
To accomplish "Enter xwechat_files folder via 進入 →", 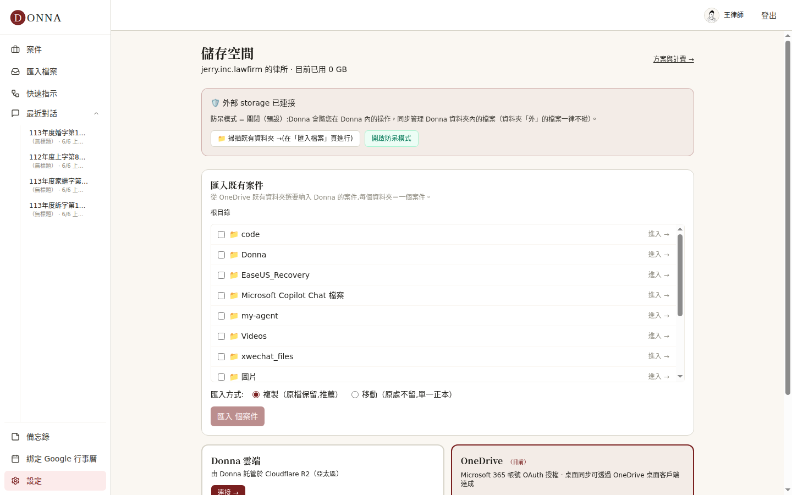I will click(658, 356).
